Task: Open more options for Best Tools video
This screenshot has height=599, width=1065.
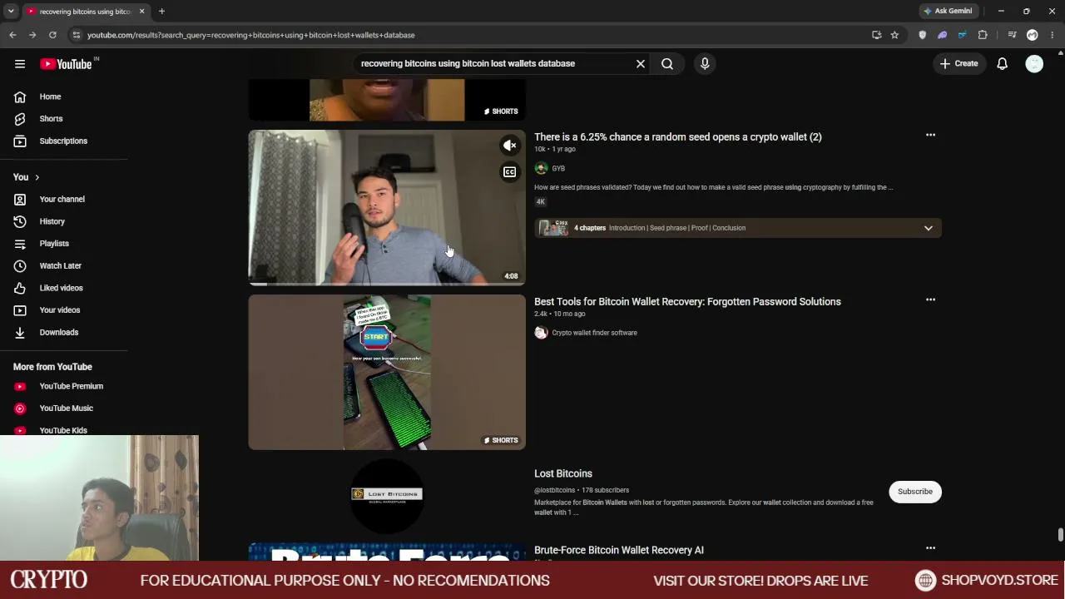Action: click(x=930, y=299)
